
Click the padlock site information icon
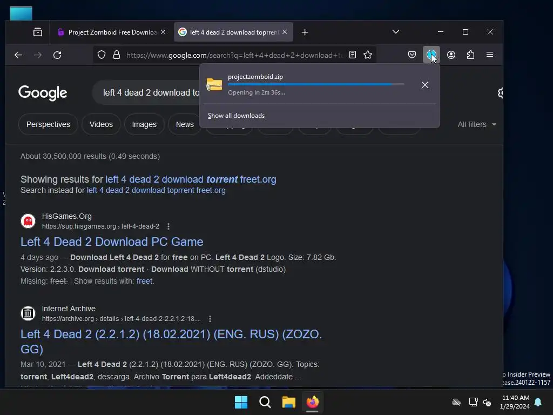(117, 55)
